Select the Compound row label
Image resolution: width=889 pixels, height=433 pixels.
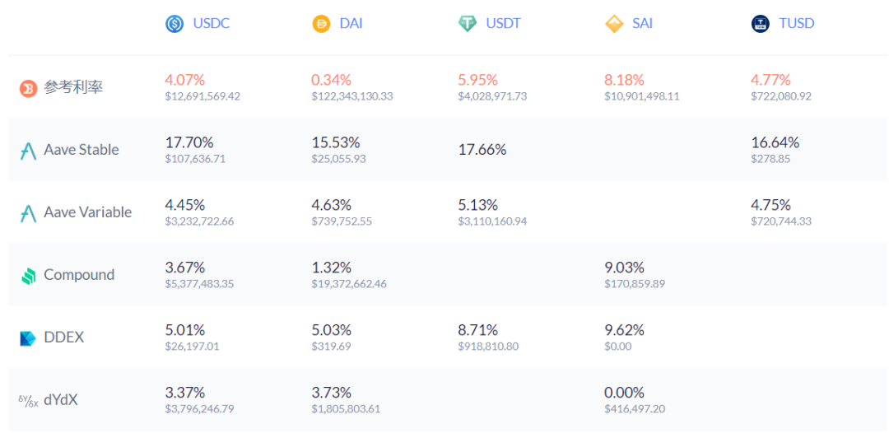[79, 275]
